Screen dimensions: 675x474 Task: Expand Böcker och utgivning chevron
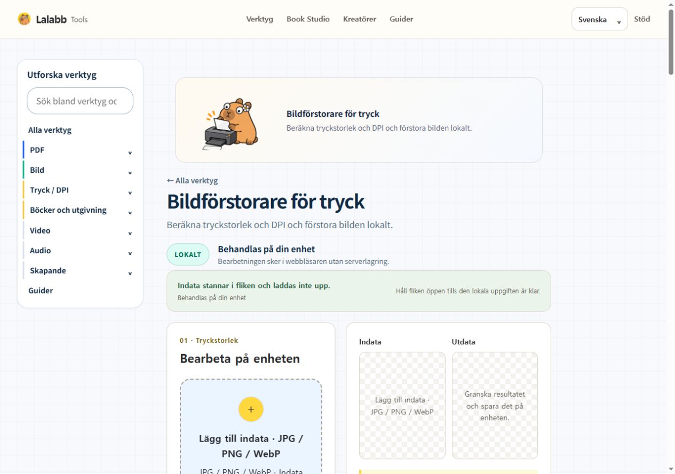coord(130,213)
